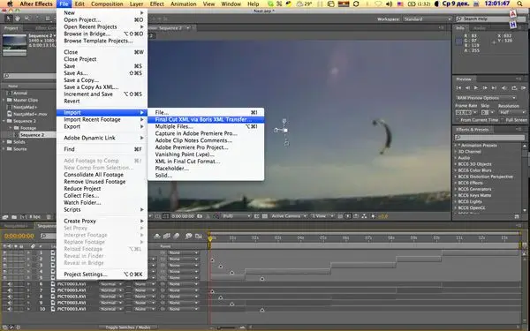This screenshot has height=331, width=530.
Task: Step to next frame in Preview panel
Action: click(x=485, y=87)
